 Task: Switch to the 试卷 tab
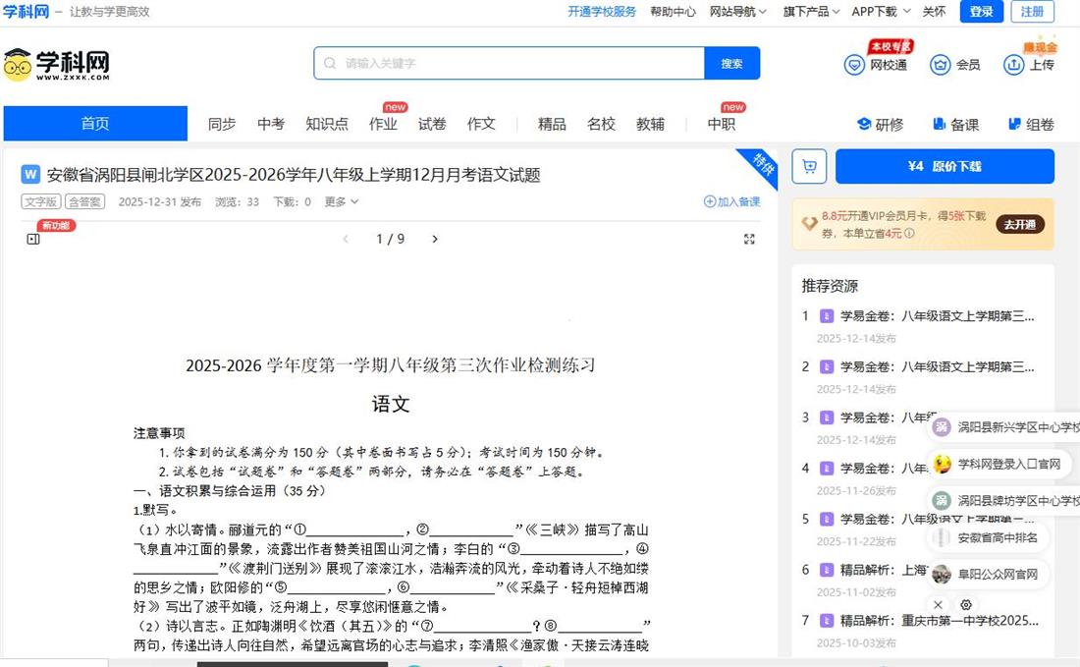[x=432, y=124]
